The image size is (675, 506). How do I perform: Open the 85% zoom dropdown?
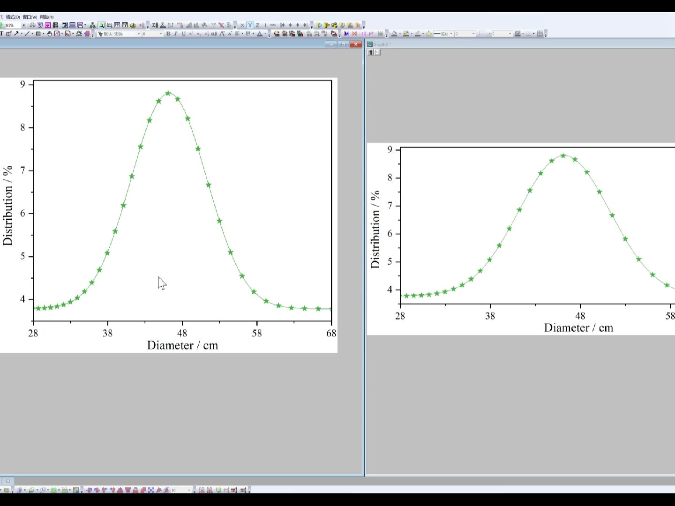23,25
